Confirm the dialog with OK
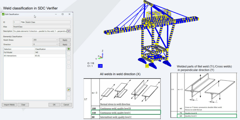 [x=54, y=105]
